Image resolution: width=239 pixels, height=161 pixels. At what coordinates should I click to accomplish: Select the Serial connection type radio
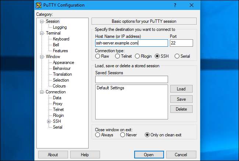(x=177, y=56)
